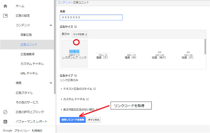Open the リンク広告 size type dropdown
The width and height of the screenshot is (210, 133).
click(80, 34)
